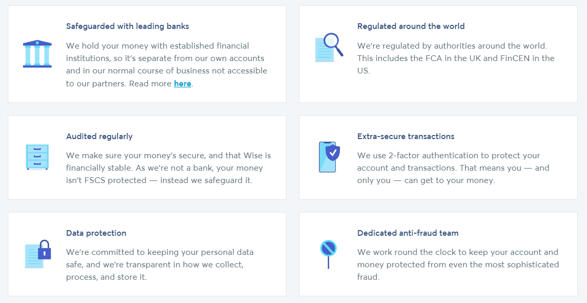Click the 'Data protection' heading

point(96,233)
